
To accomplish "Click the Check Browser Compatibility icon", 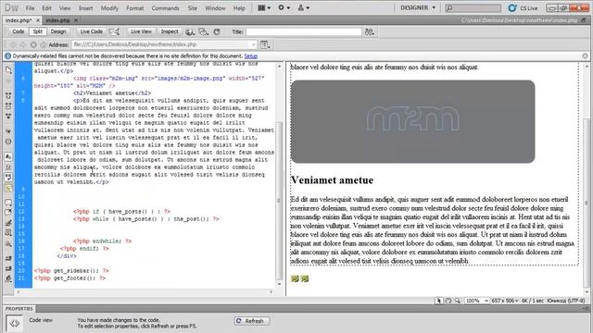I will 115,31.
